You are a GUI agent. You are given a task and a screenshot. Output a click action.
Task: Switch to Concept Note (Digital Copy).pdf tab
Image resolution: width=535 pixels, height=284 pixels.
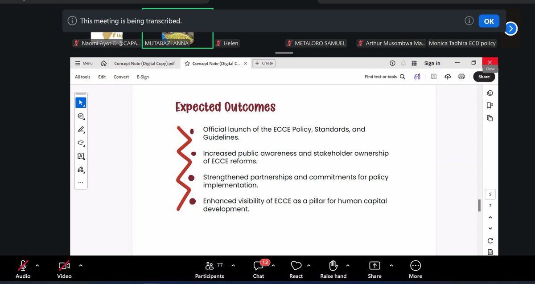[144, 63]
